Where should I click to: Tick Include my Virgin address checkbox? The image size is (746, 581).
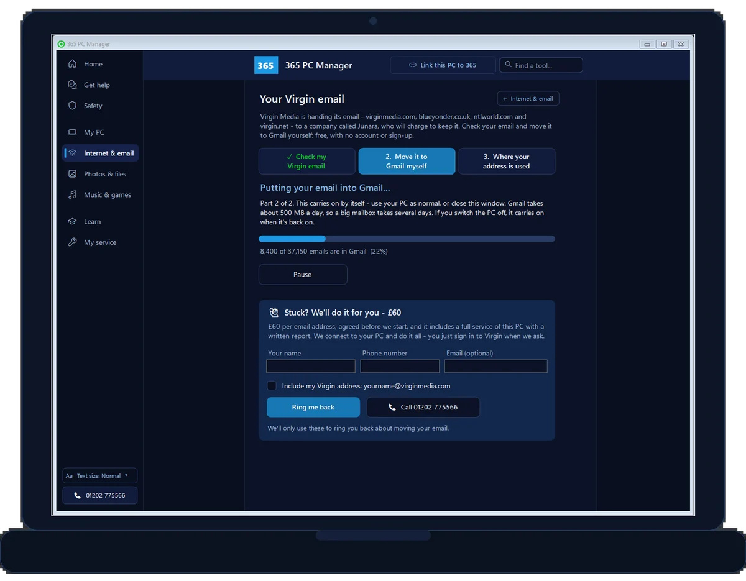pyautogui.click(x=272, y=386)
